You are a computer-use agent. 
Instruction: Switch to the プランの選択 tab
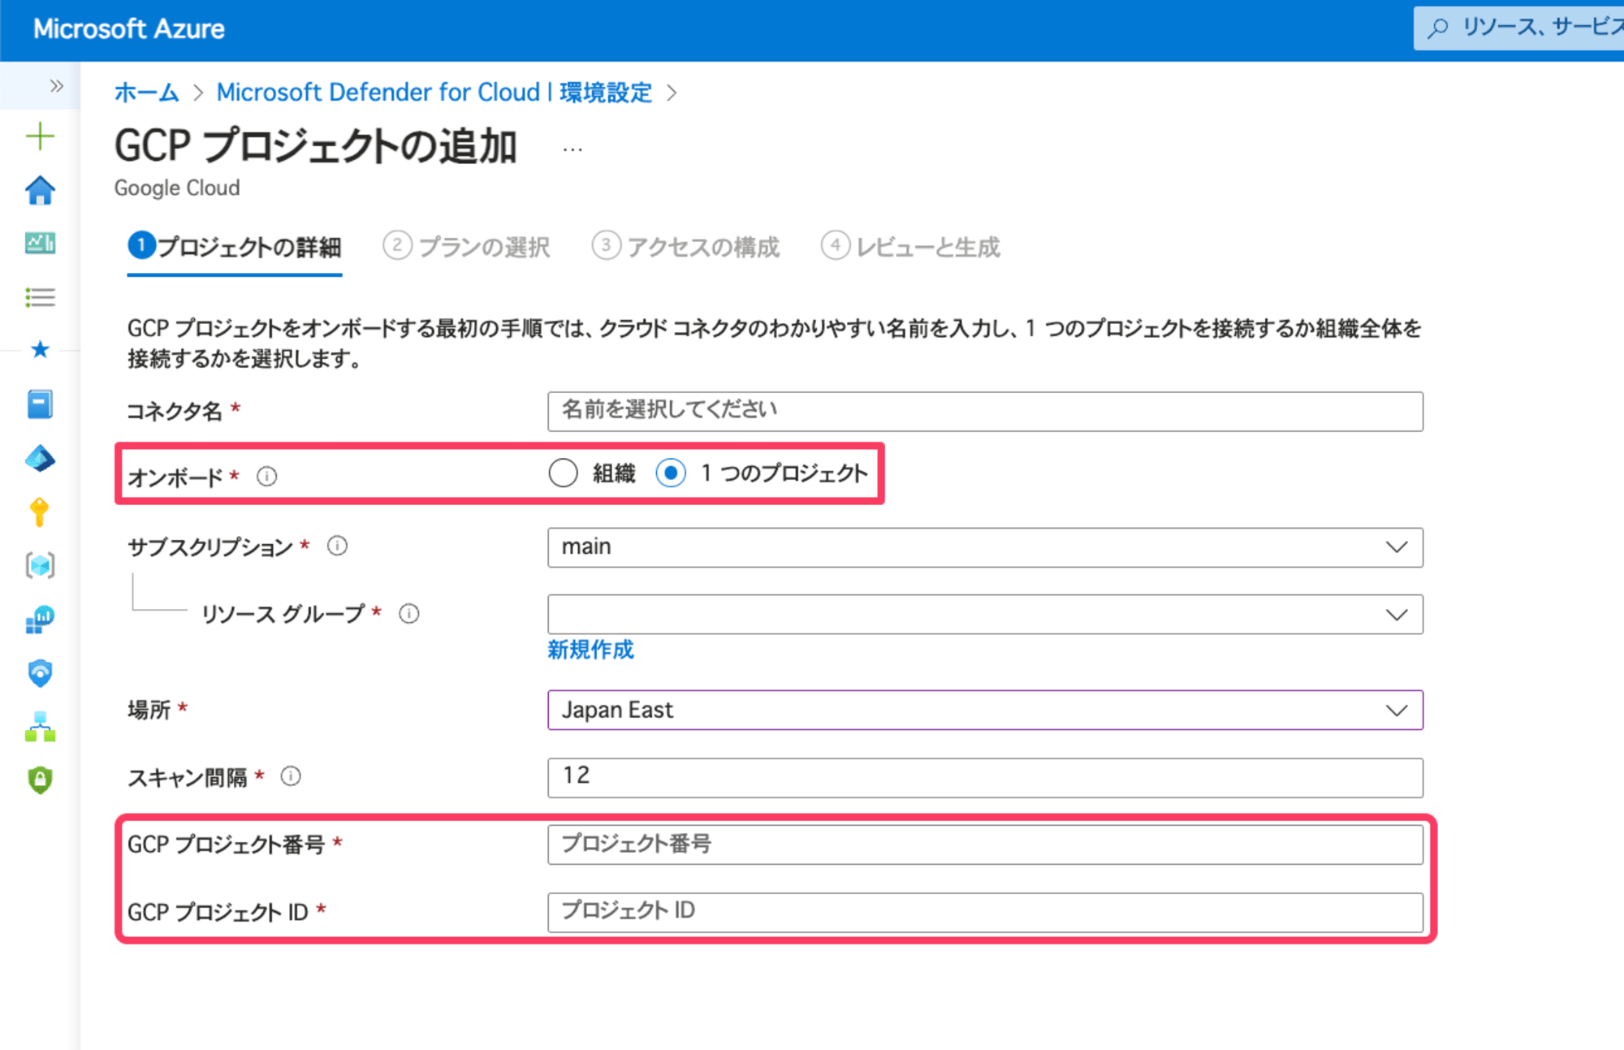pos(466,247)
